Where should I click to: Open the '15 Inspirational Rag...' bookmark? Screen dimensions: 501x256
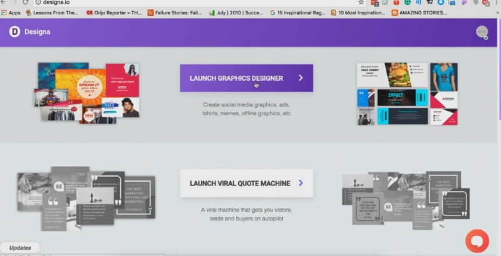click(x=297, y=13)
